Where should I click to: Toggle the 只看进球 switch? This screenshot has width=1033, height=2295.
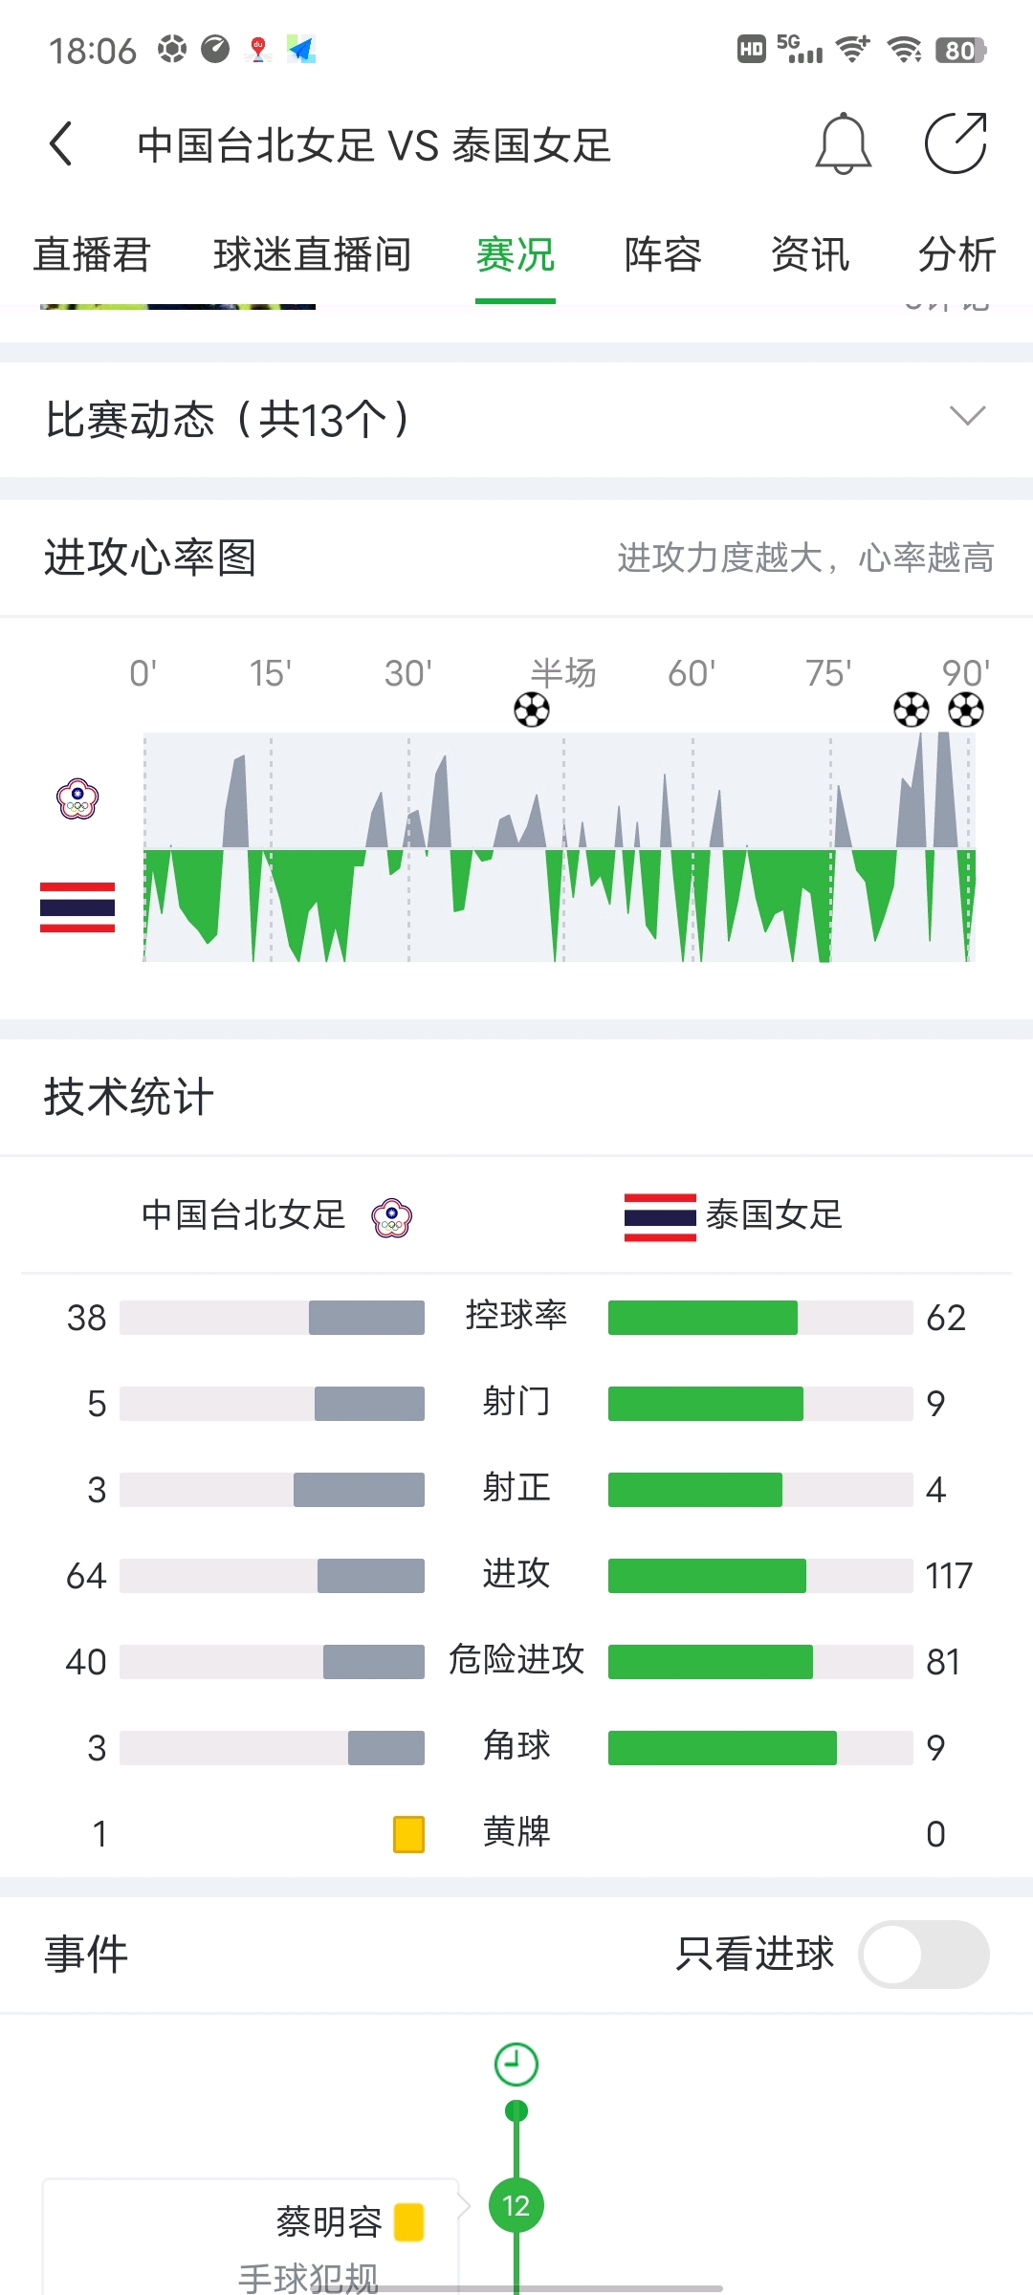tap(924, 1954)
